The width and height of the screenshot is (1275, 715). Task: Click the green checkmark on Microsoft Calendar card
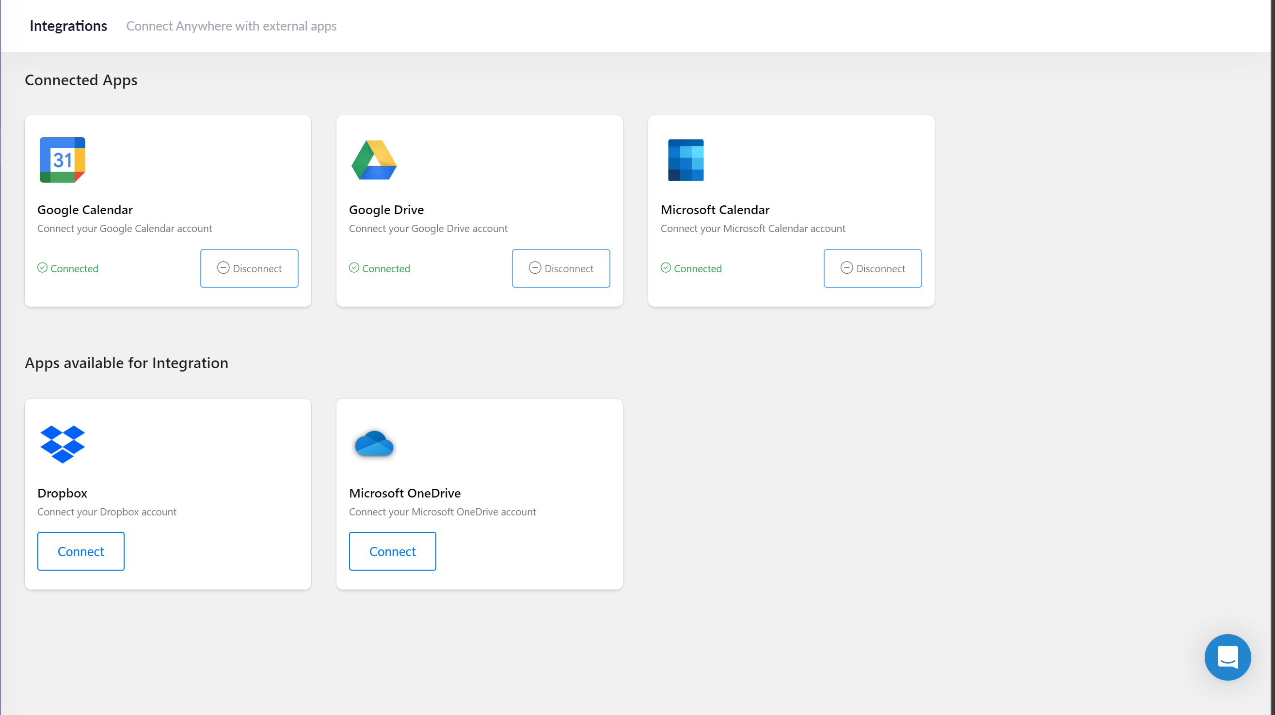click(665, 267)
